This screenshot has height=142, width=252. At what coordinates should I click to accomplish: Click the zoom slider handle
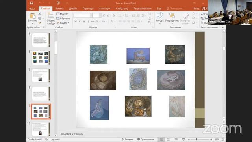click(x=197, y=139)
